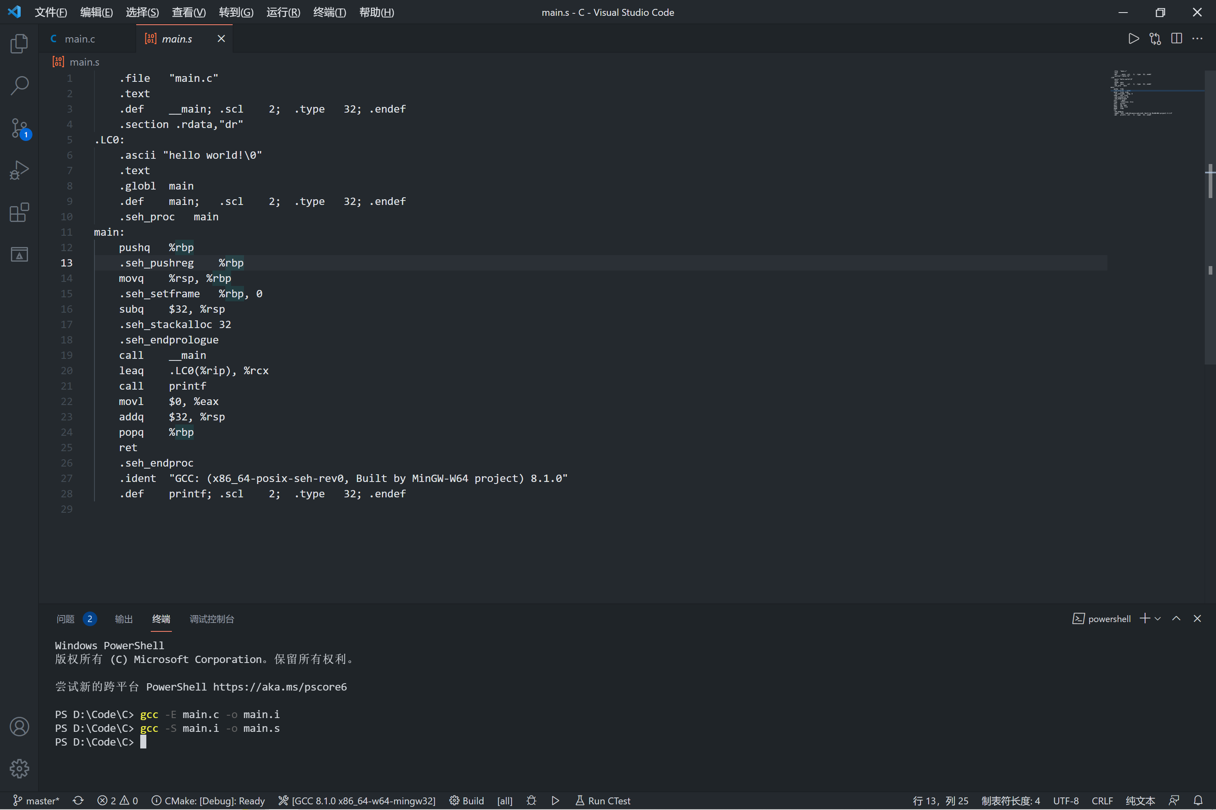Screen dimensions: 1216x810
Task: Click the .ascii "hello world!\0" line
Action: tap(191, 155)
